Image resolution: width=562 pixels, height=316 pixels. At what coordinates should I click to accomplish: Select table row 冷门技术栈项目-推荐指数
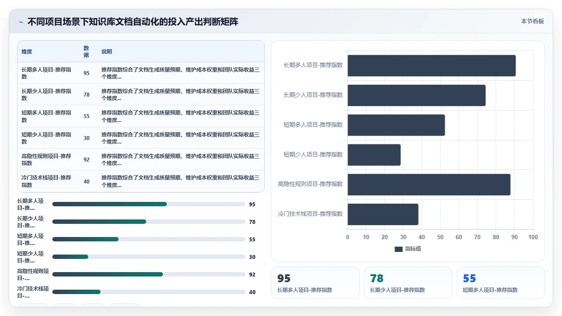[x=141, y=181]
